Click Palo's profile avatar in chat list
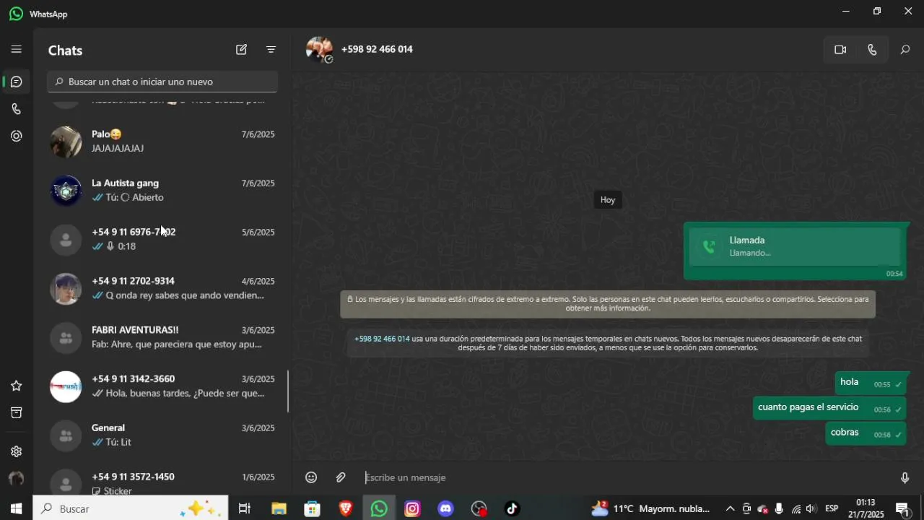This screenshot has width=924, height=520. (x=66, y=142)
